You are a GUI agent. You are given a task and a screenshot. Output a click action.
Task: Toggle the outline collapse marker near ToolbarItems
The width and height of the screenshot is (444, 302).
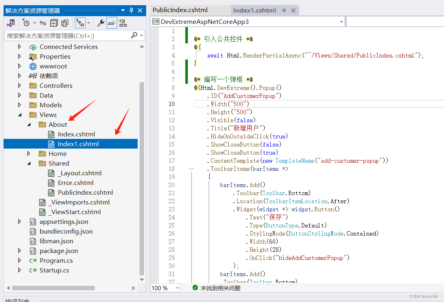[191, 169]
